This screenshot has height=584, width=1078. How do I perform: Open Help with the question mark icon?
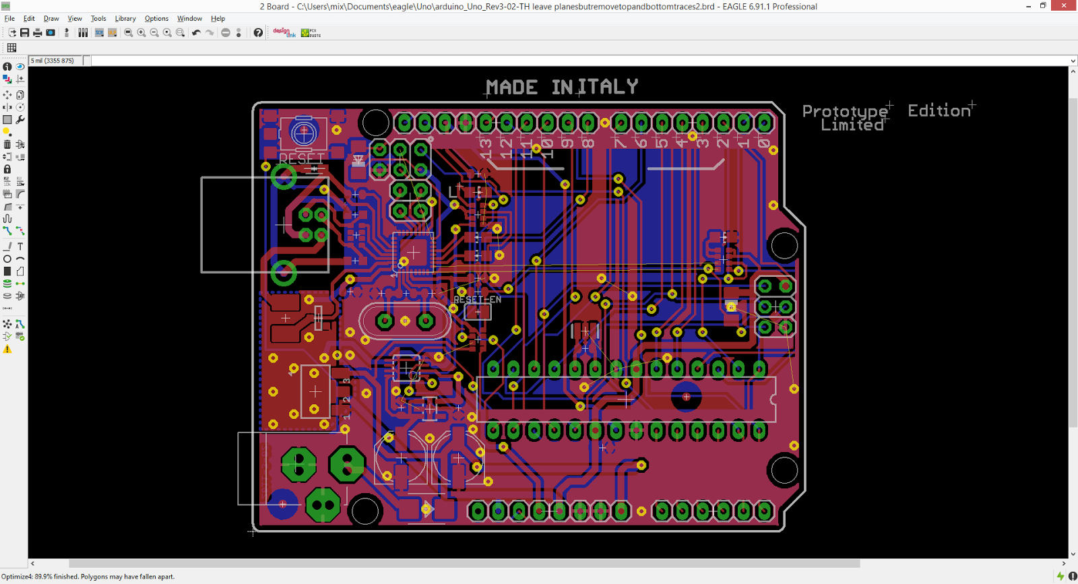[x=258, y=32]
